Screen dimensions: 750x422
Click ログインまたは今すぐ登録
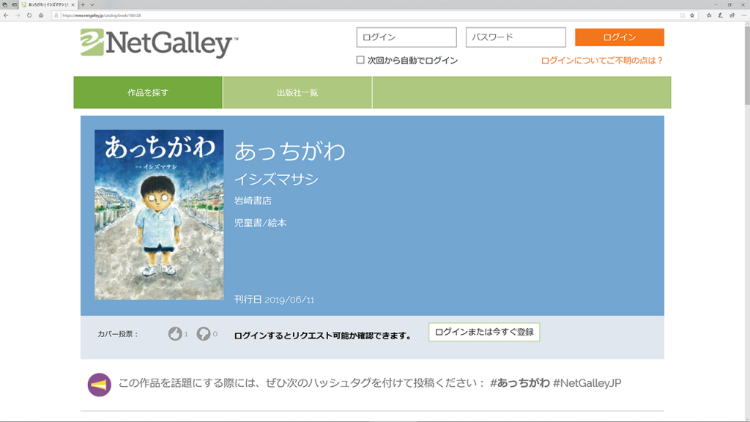(x=485, y=332)
